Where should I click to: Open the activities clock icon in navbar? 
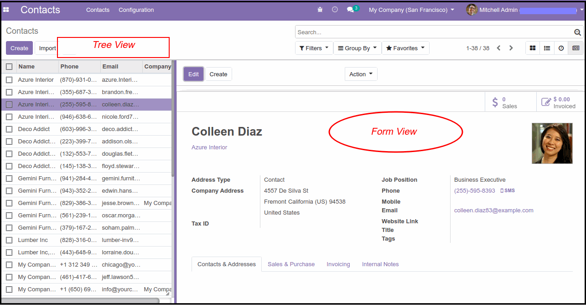click(x=335, y=10)
